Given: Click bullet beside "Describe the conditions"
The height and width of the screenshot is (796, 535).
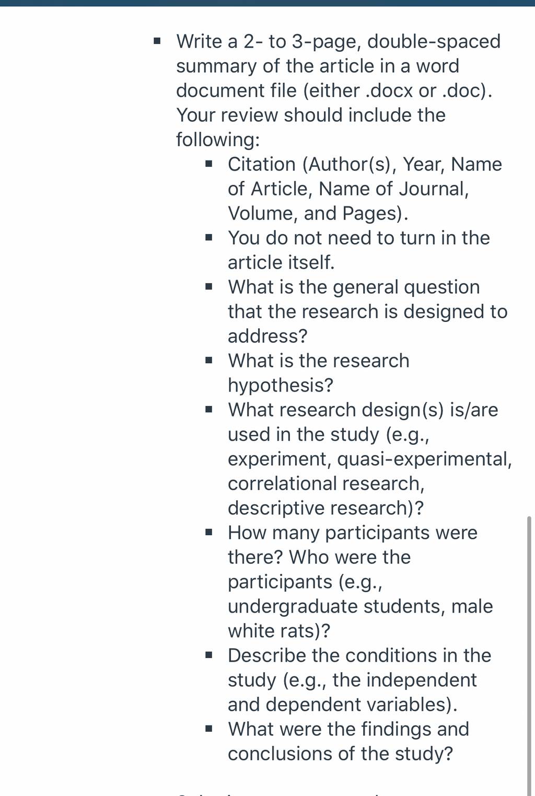Looking at the screenshot, I should [x=209, y=655].
